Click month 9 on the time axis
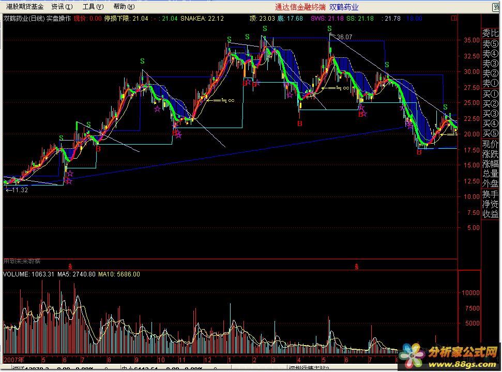This screenshot has width=502, height=372. pyautogui.click(x=136, y=360)
